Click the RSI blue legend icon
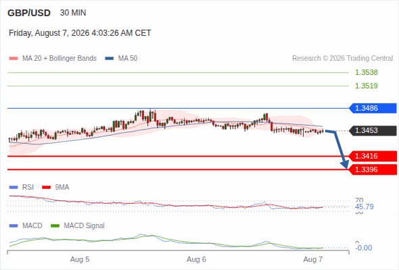Viewport: 399px width, 270px height. [x=14, y=188]
